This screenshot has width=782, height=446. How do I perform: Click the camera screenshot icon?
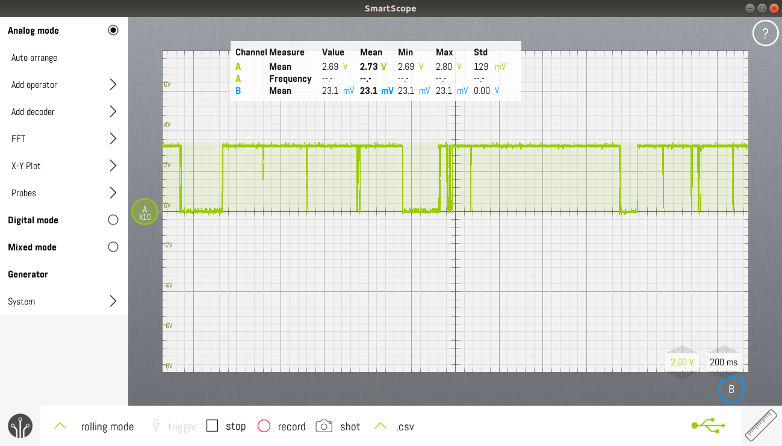(324, 426)
